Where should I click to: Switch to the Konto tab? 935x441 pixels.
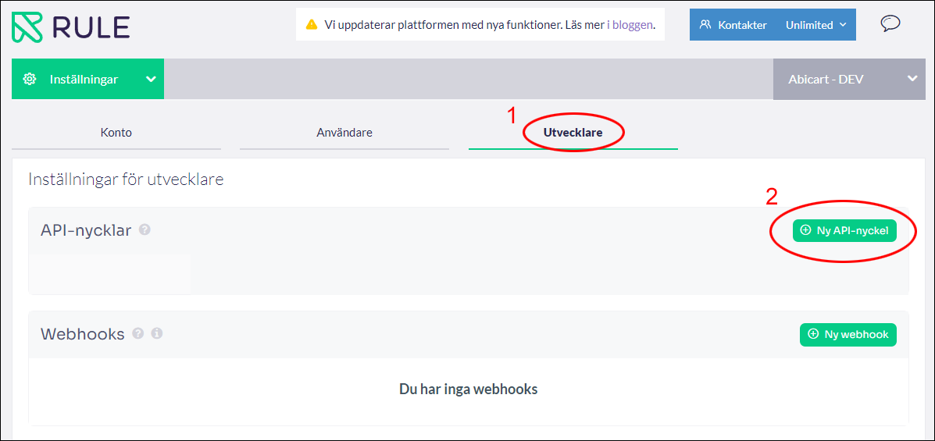click(116, 133)
